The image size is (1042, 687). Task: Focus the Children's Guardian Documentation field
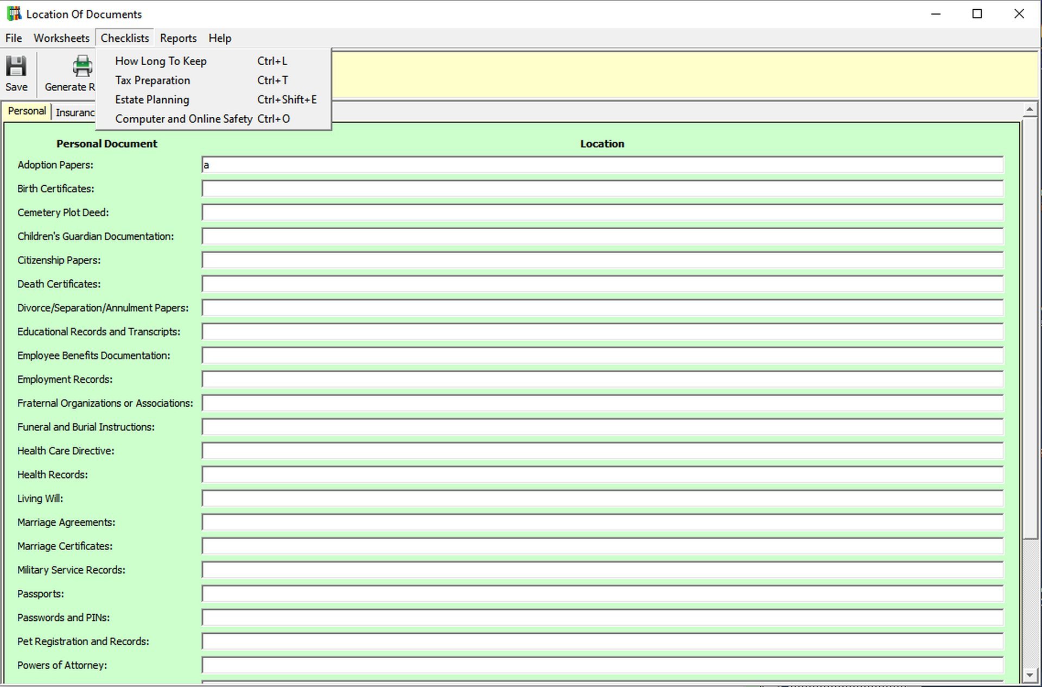(x=602, y=237)
